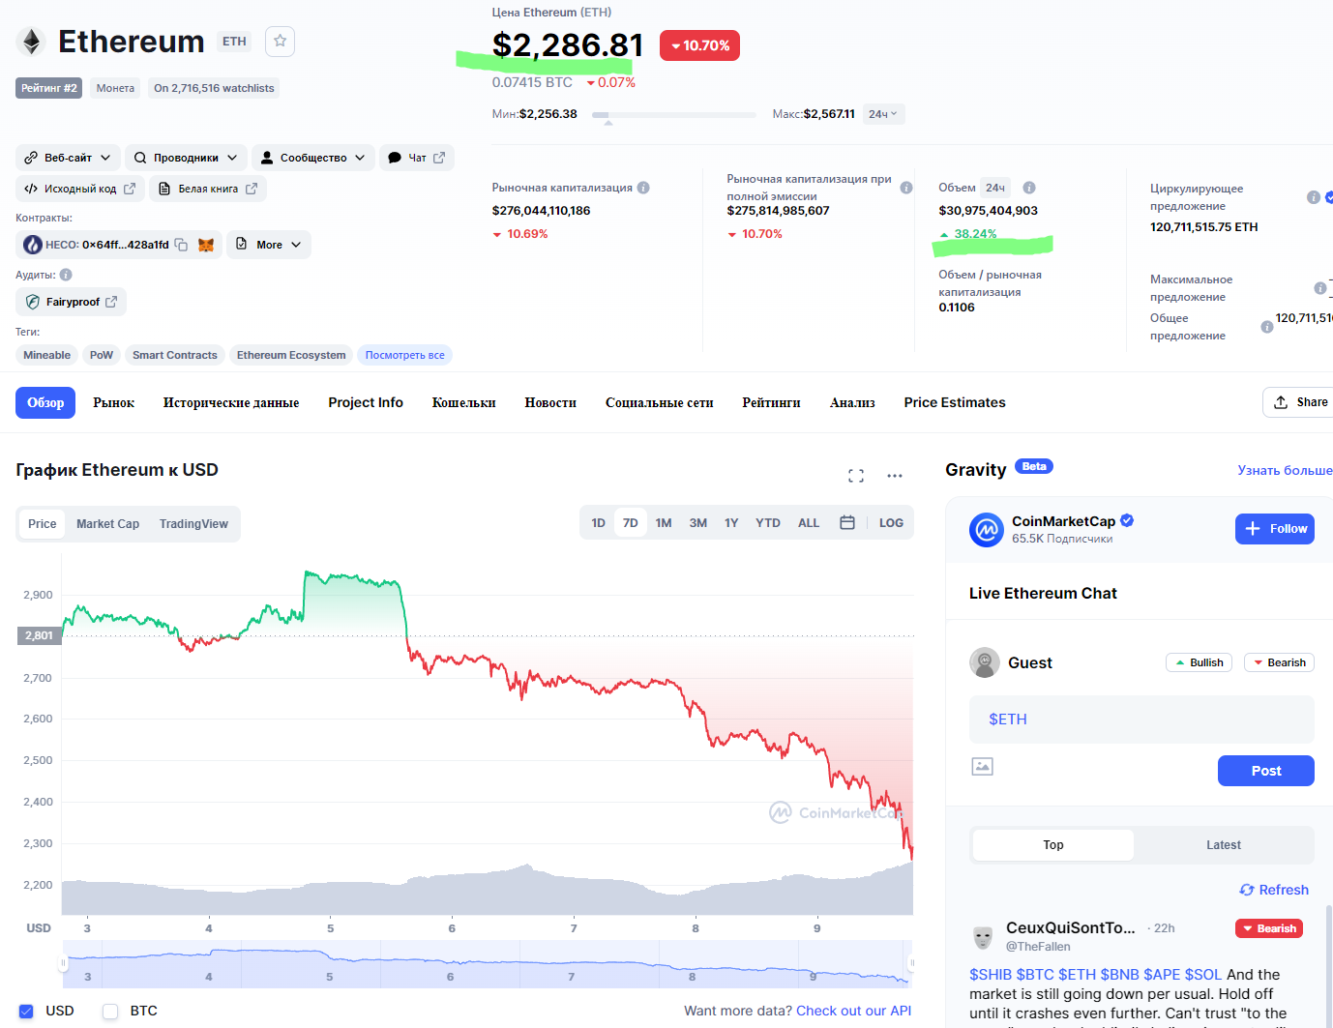Follow the Check out our API link

(853, 1011)
